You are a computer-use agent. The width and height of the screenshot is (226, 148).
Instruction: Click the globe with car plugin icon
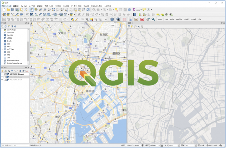pyautogui.click(x=118, y=19)
